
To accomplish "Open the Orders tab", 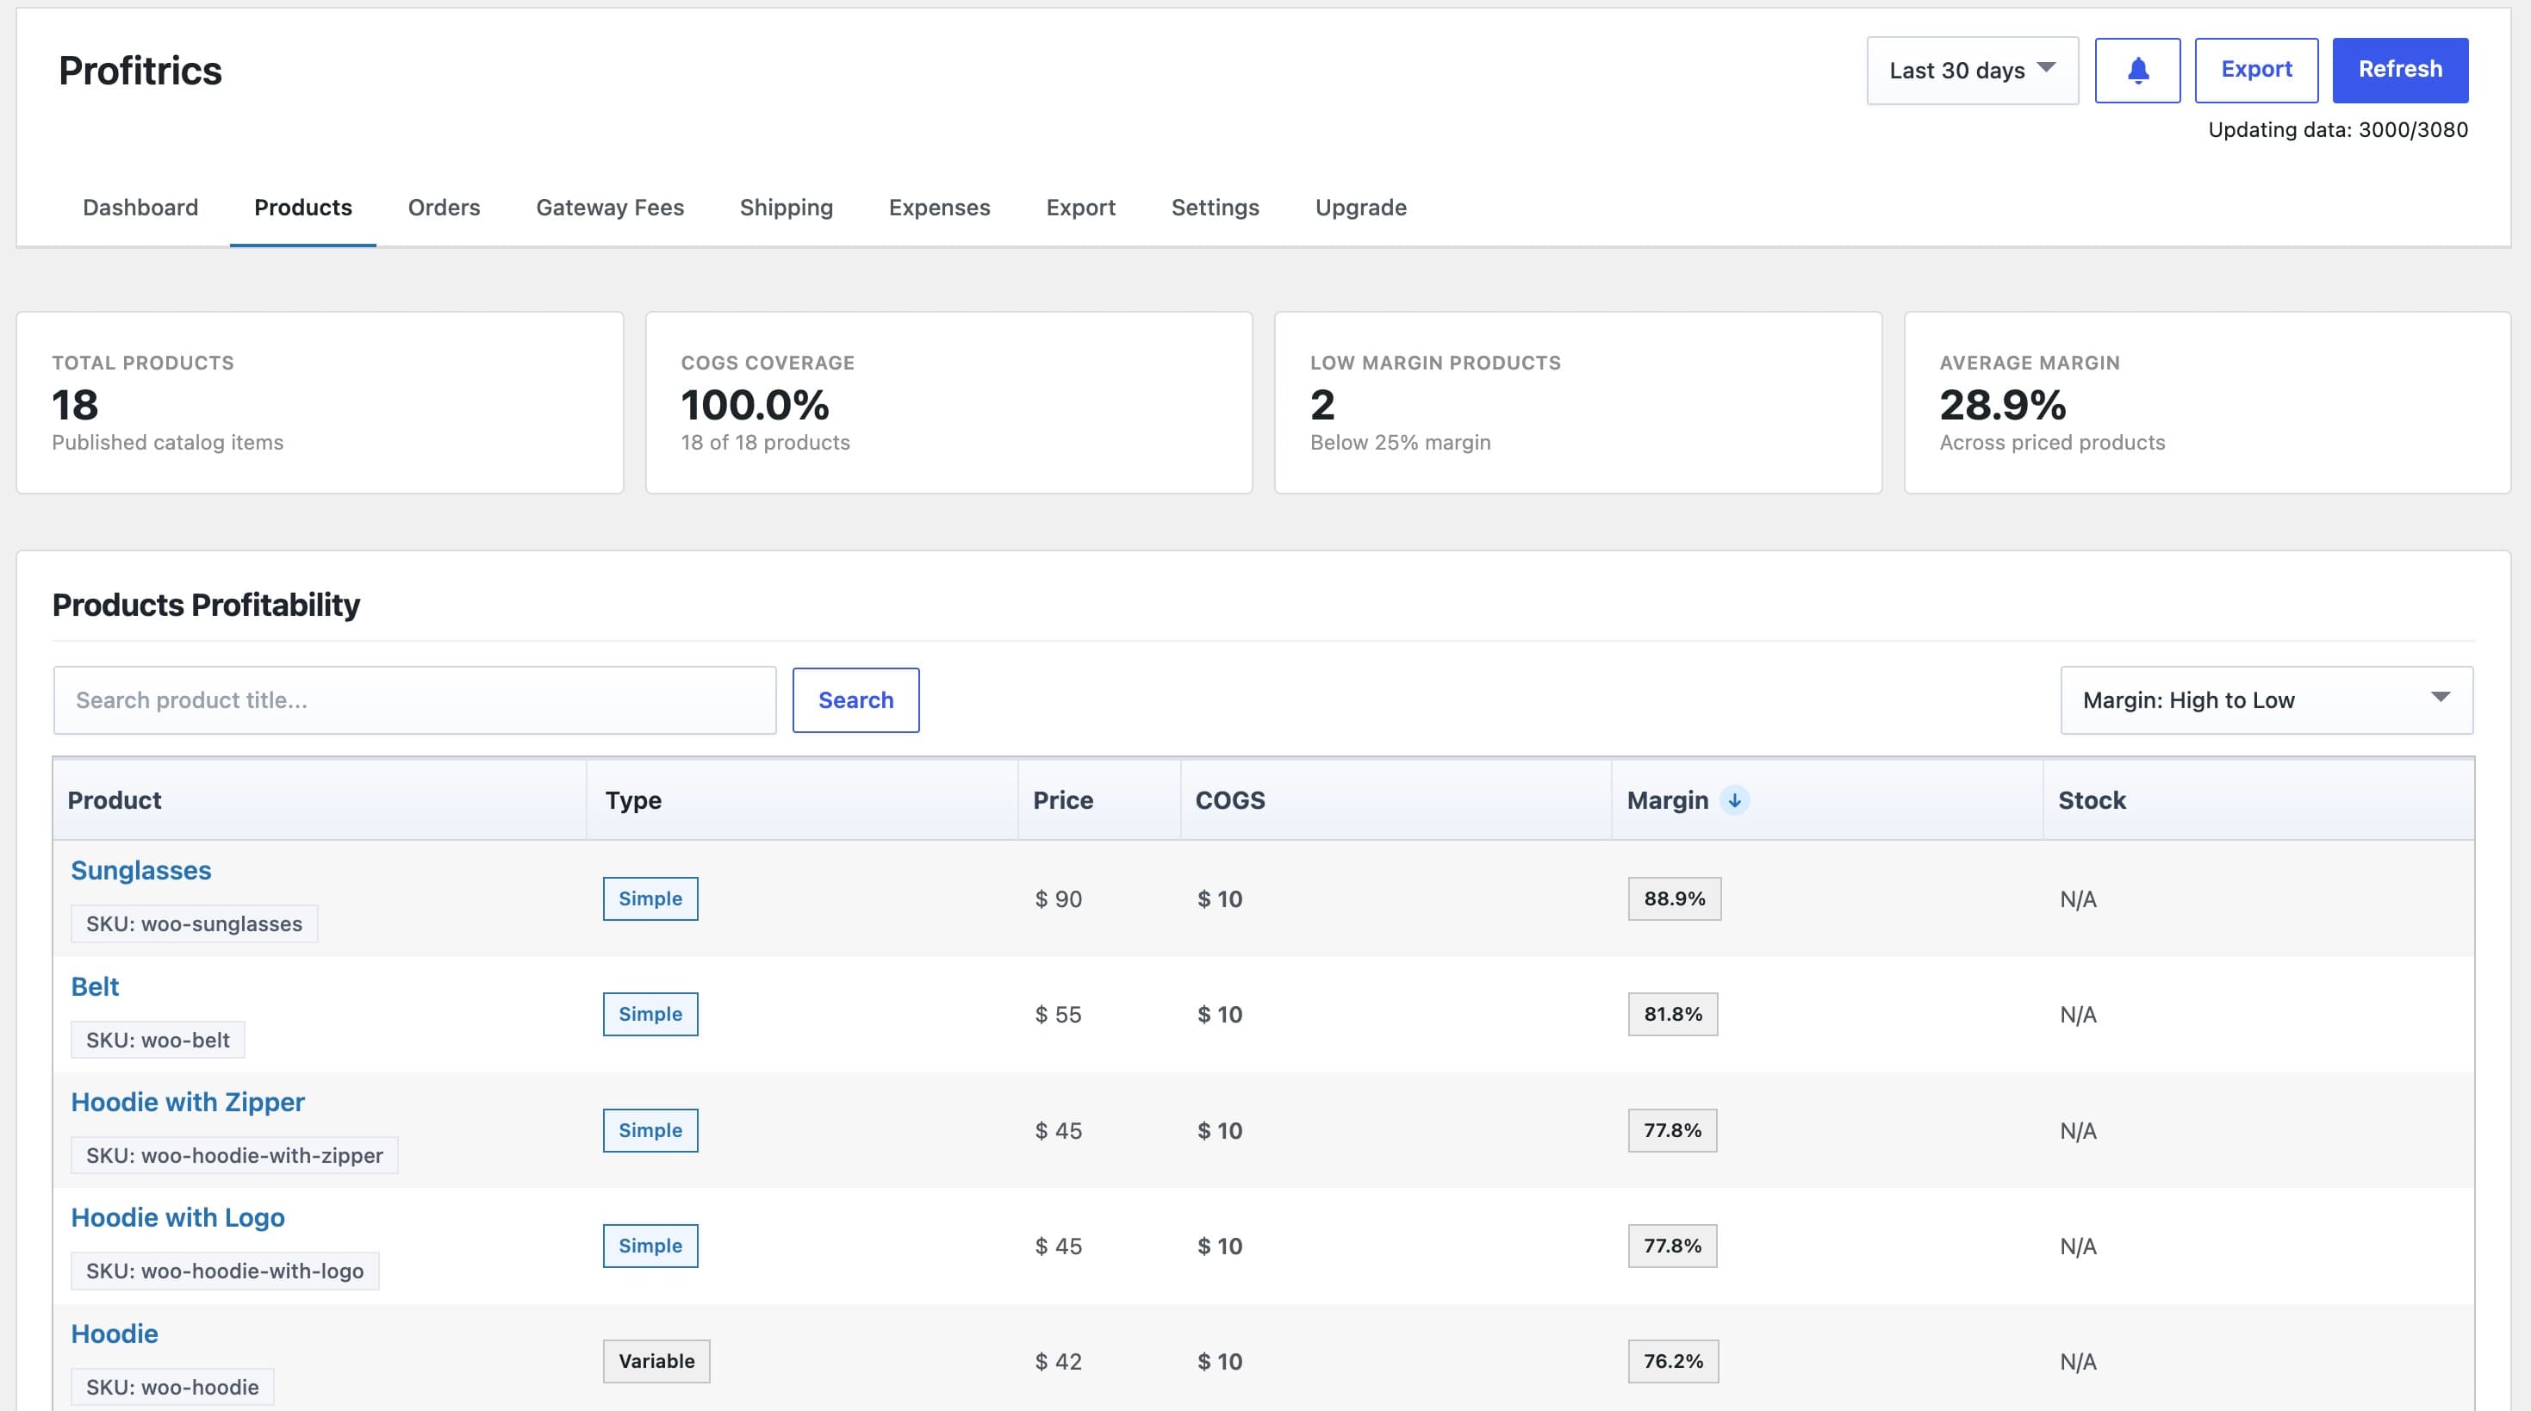I will 445,208.
